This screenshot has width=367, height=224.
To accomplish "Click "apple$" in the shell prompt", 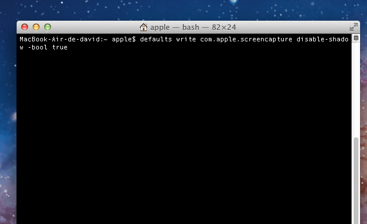I will [124, 40].
